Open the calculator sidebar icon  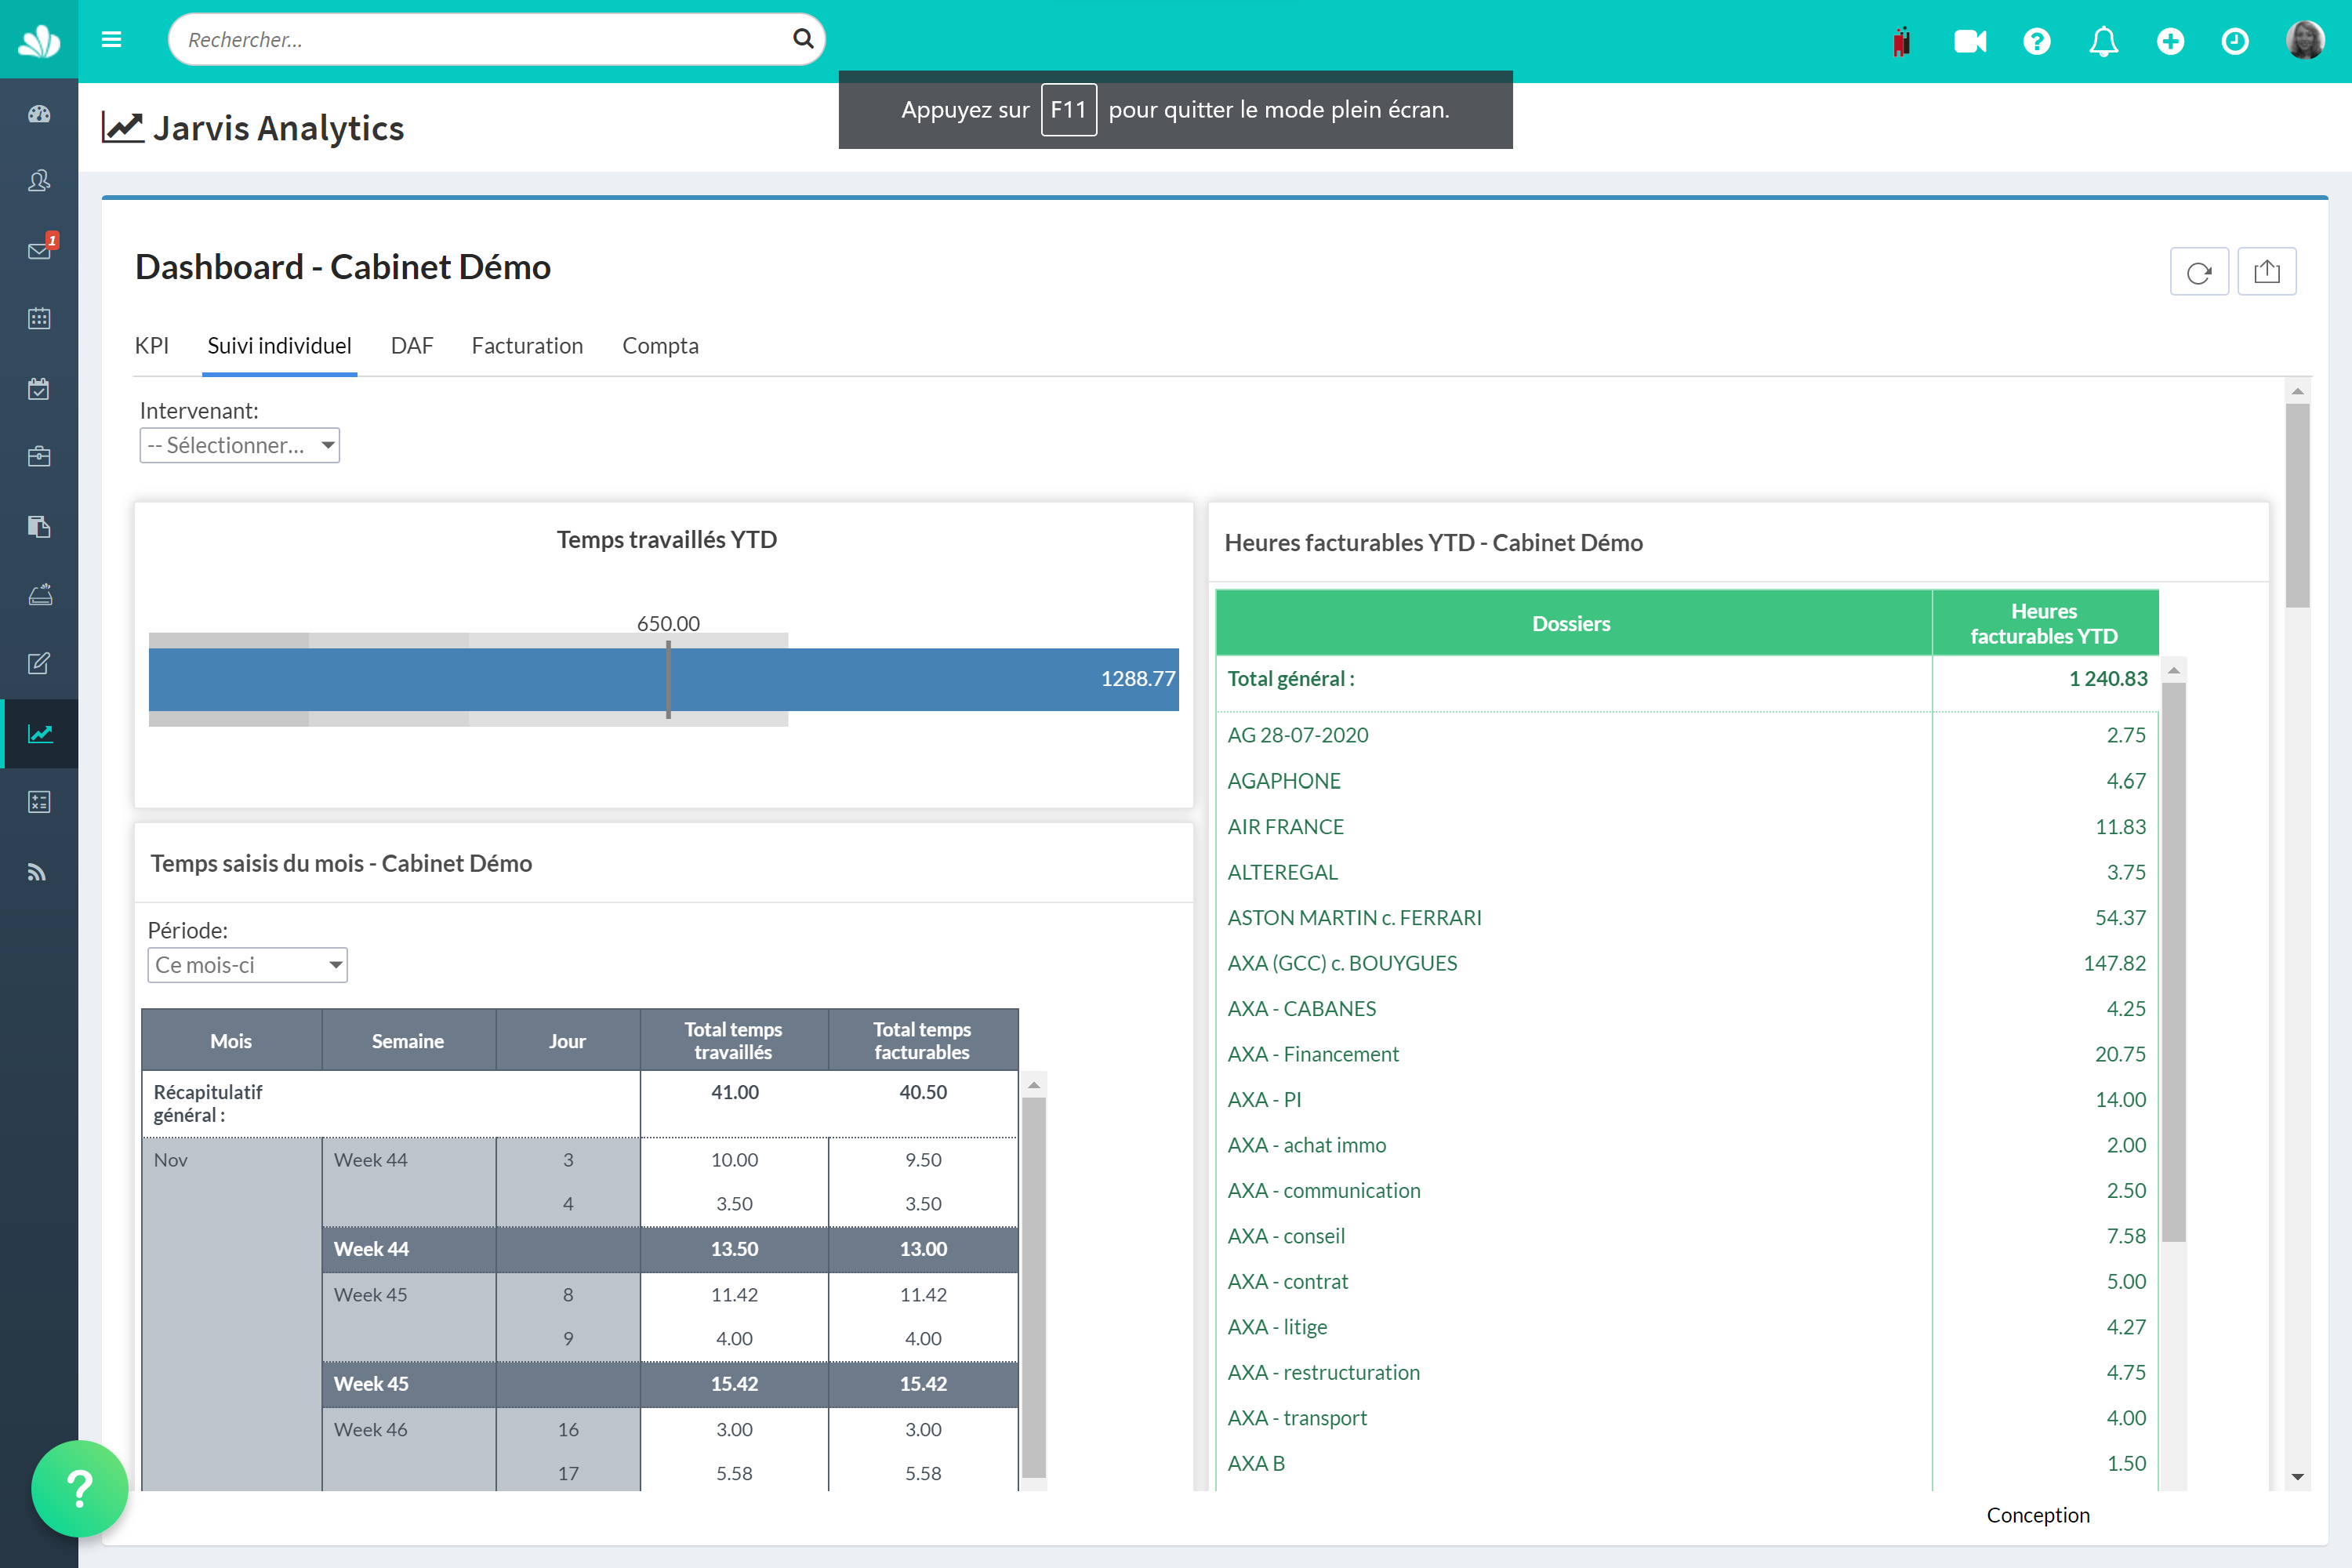pyautogui.click(x=39, y=802)
